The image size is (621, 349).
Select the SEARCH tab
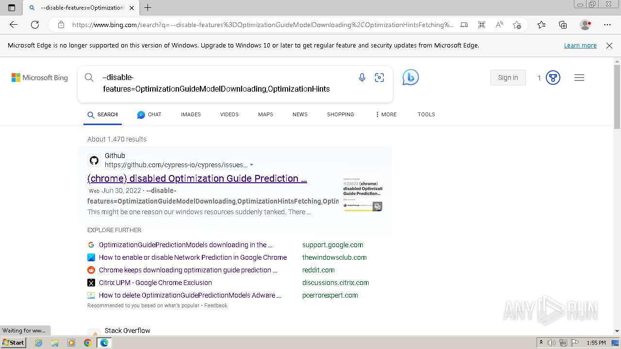[102, 114]
